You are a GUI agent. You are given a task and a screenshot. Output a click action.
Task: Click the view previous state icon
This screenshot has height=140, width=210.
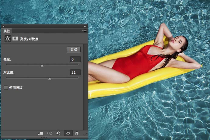50,134
